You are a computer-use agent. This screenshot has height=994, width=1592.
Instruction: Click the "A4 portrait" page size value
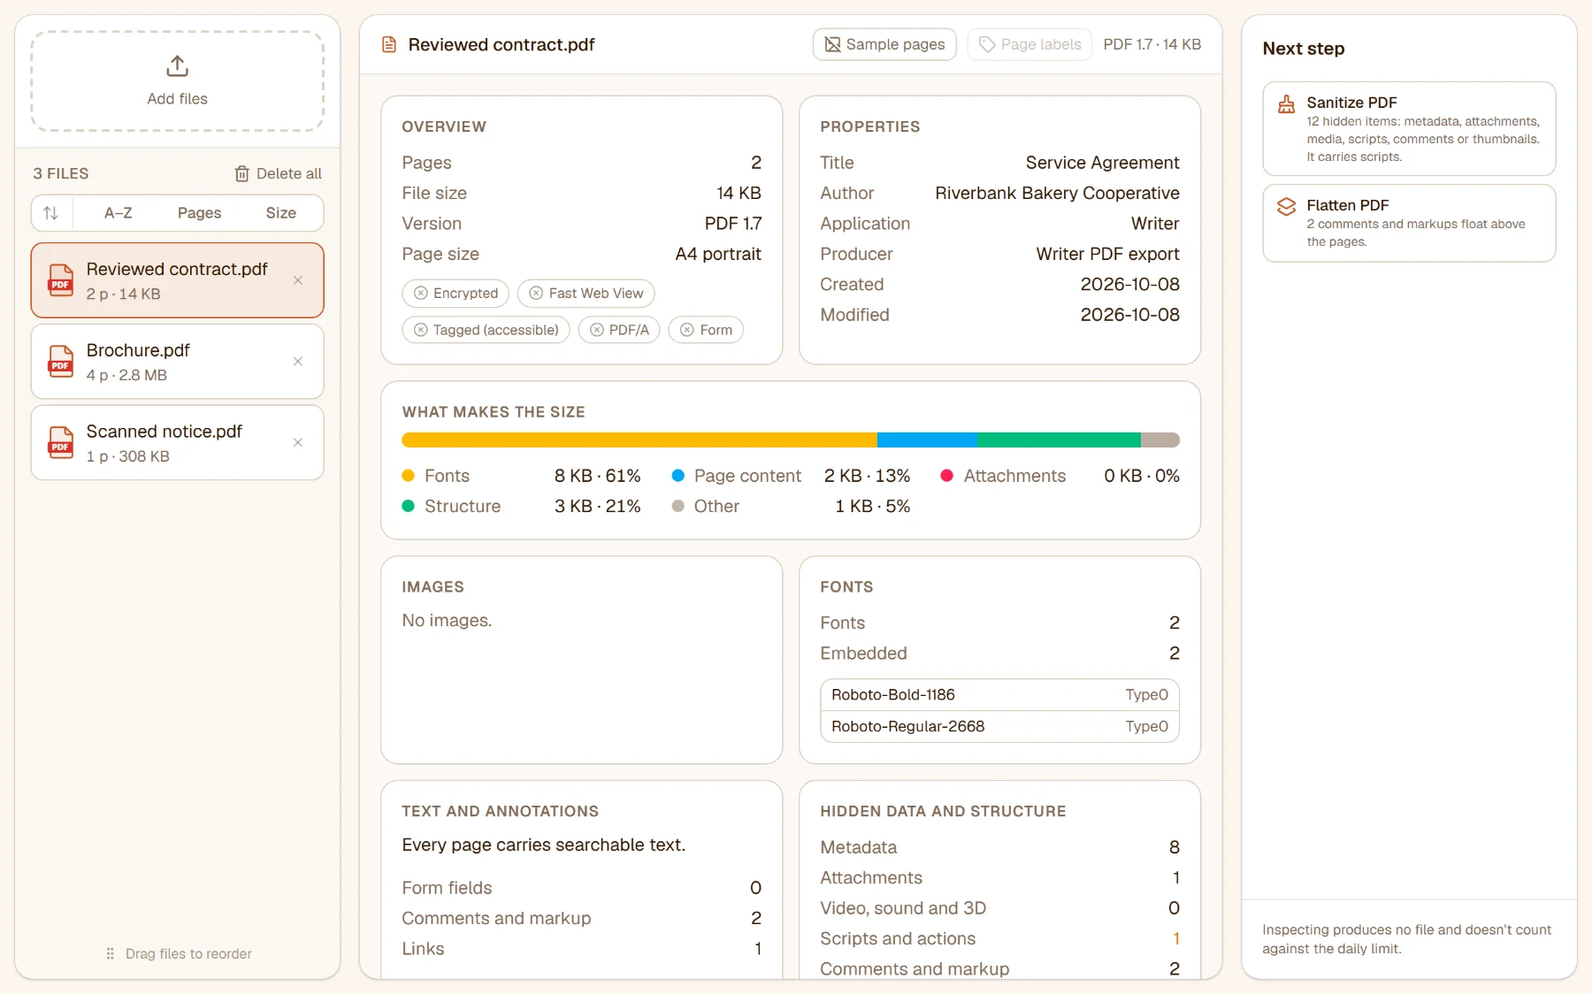(718, 254)
